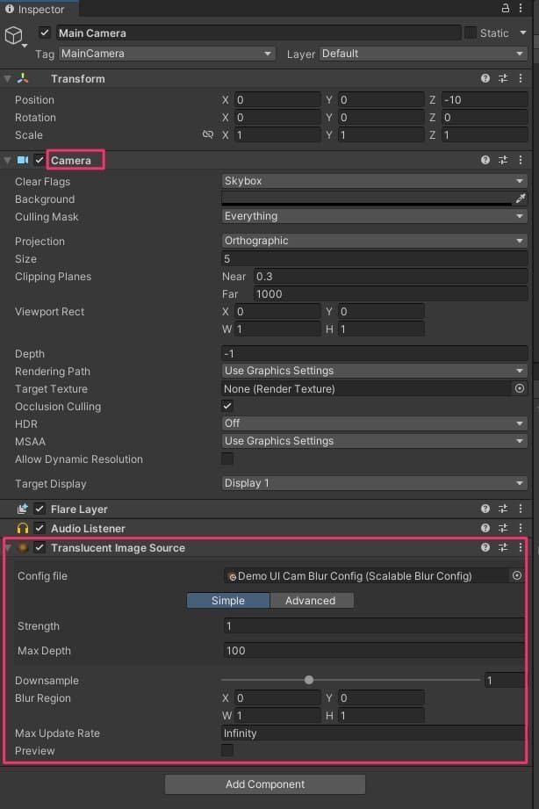The image size is (539, 809).
Task: Click the Inspector lock icon
Action: [x=506, y=8]
